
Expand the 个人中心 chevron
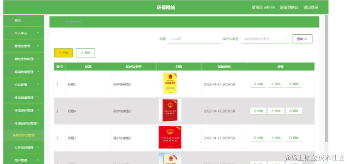[38, 33]
